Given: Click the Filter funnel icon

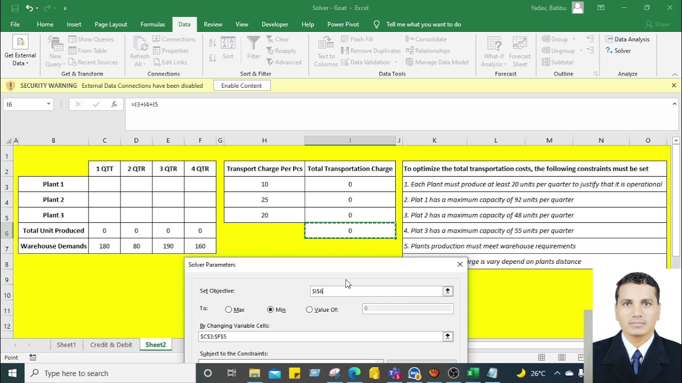Looking at the screenshot, I should click(254, 48).
